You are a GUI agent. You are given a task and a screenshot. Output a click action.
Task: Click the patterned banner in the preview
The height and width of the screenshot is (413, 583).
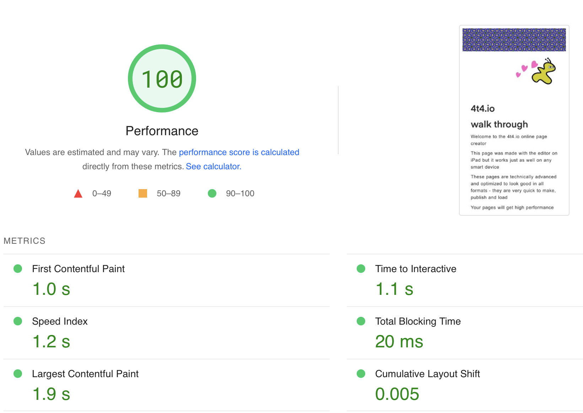pyautogui.click(x=514, y=40)
